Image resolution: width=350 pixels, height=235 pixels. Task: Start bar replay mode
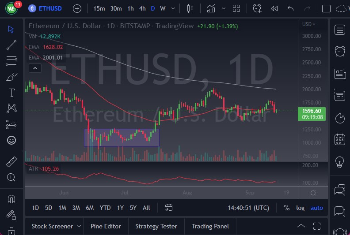(x=274, y=9)
